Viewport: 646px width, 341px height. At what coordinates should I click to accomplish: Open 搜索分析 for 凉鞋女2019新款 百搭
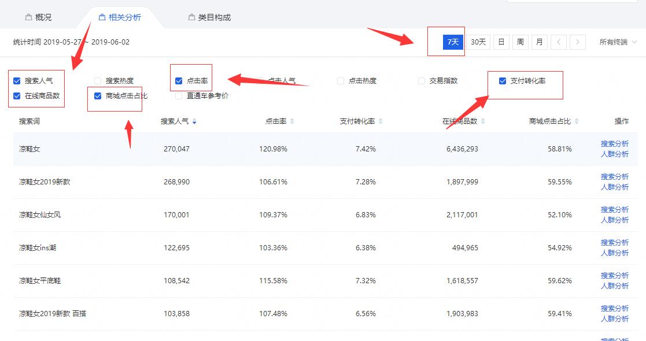pos(615,309)
